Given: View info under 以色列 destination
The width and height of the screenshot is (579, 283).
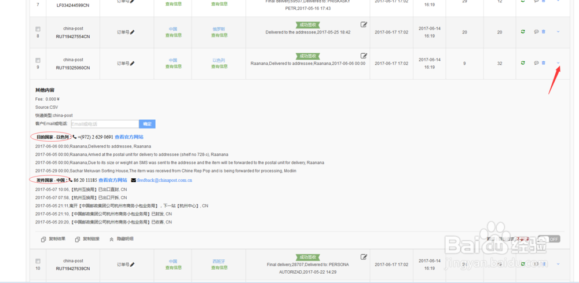Looking at the screenshot, I should tap(219, 67).
